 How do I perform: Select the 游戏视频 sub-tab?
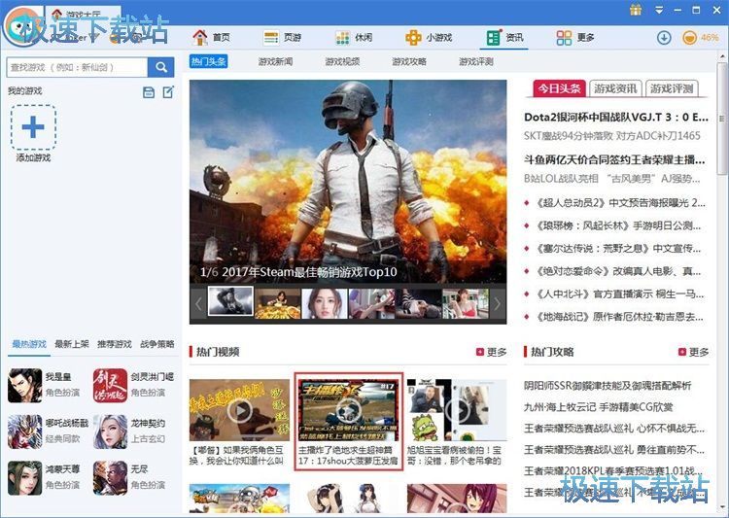coord(342,61)
